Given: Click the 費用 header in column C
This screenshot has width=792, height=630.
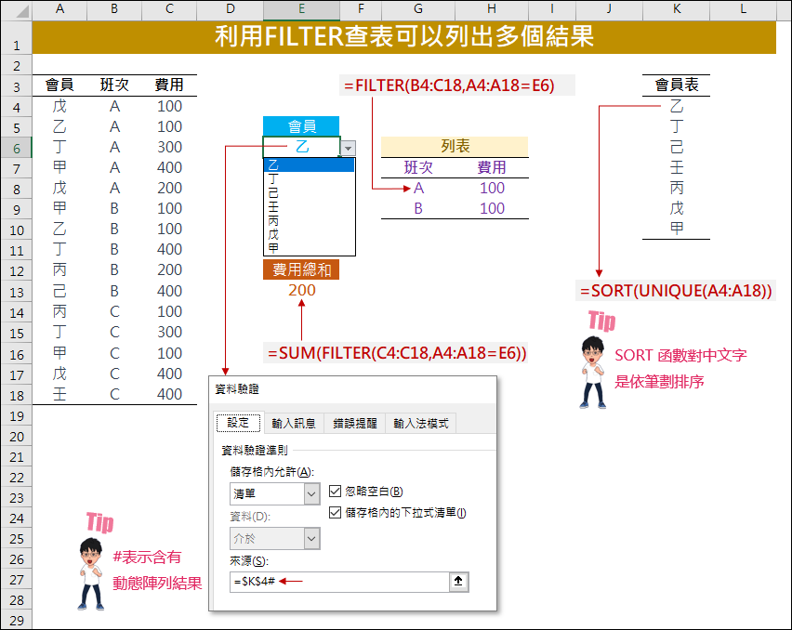Looking at the screenshot, I should 169,85.
